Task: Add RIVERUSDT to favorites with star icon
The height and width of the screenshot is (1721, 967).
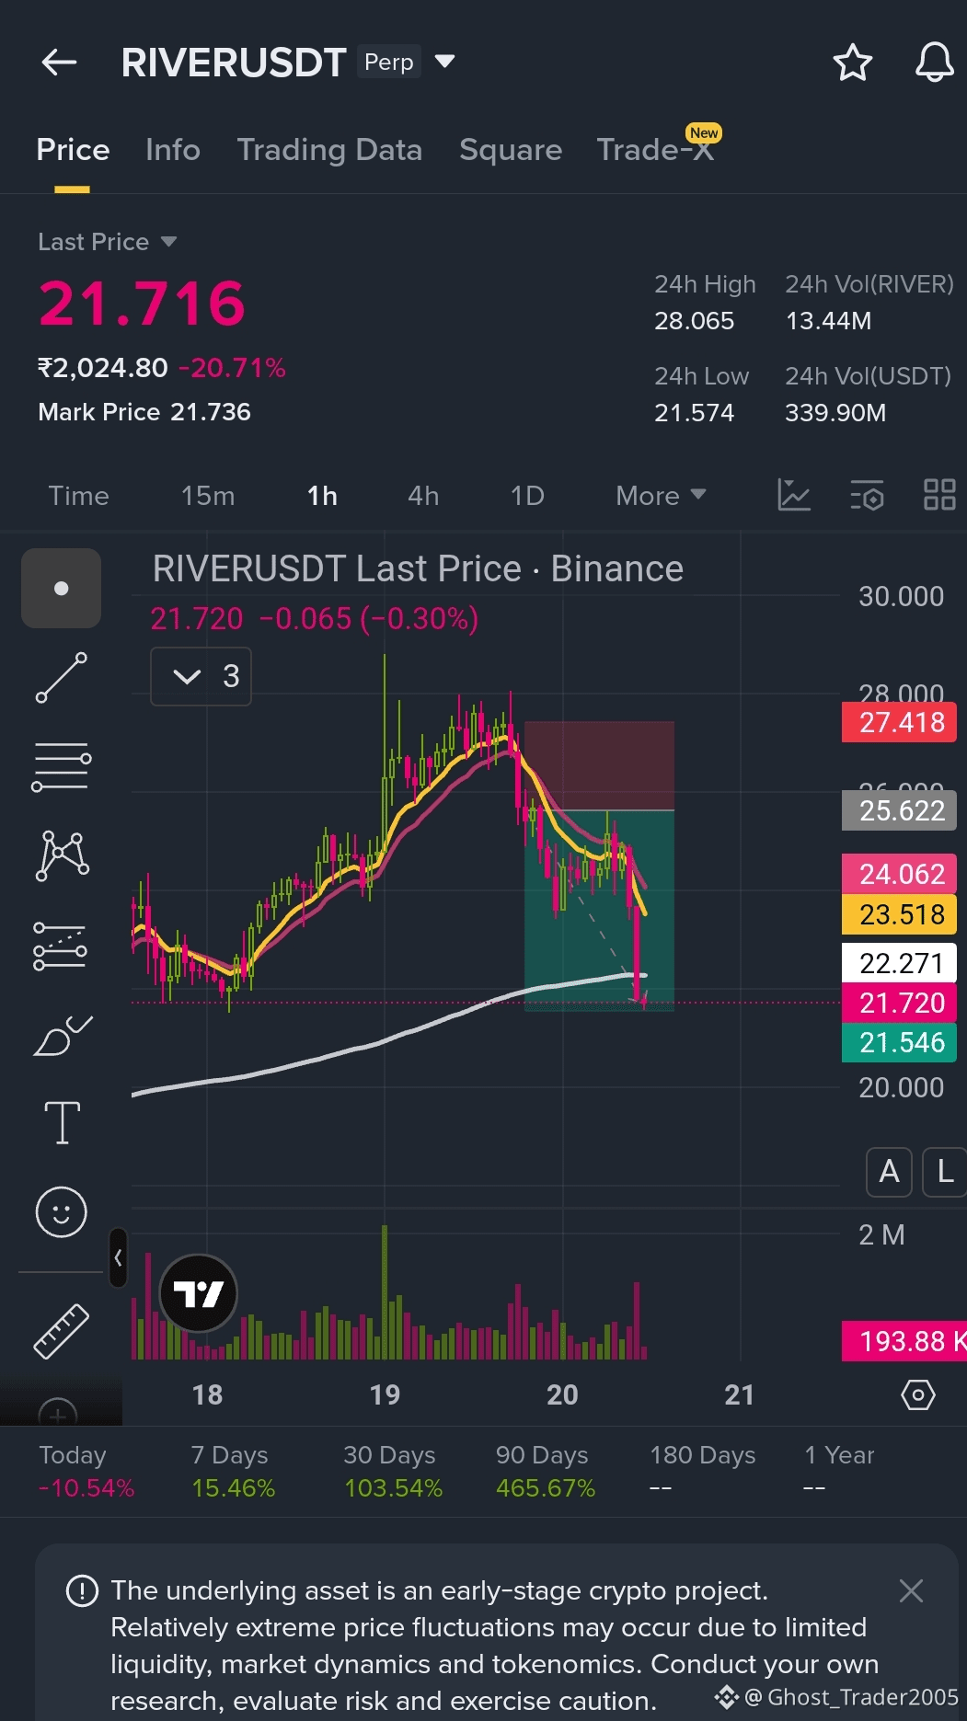Action: point(852,63)
